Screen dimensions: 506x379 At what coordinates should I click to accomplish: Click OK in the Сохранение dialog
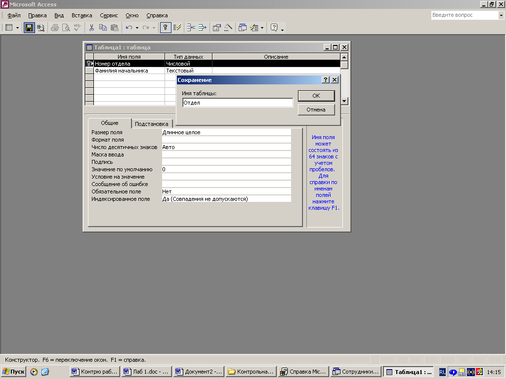tap(316, 96)
